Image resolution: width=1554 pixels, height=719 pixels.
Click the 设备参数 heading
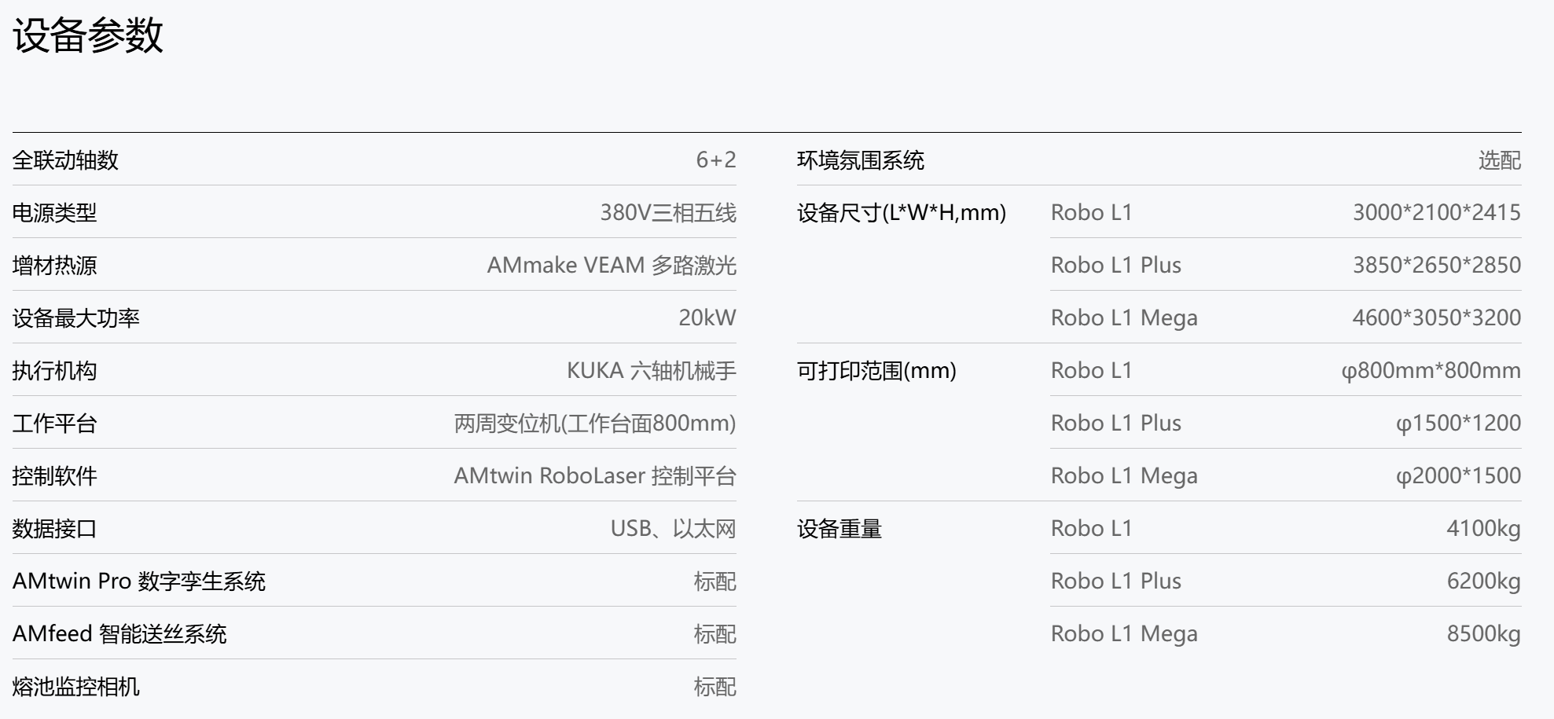tap(87, 35)
